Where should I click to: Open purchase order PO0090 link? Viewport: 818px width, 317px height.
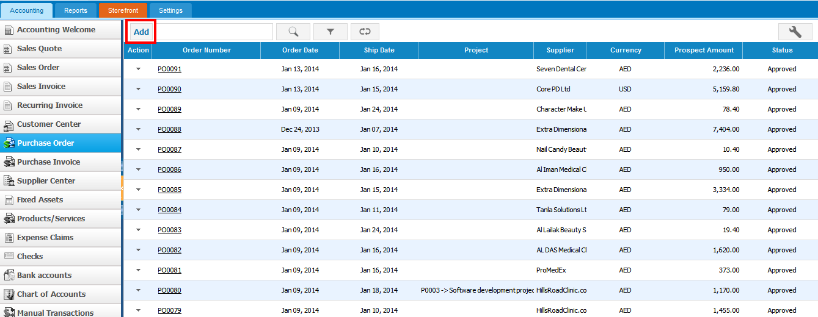tap(169, 89)
